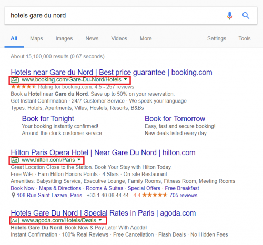Open the Settings menu
This screenshot has width=263, height=245.
point(217,38)
